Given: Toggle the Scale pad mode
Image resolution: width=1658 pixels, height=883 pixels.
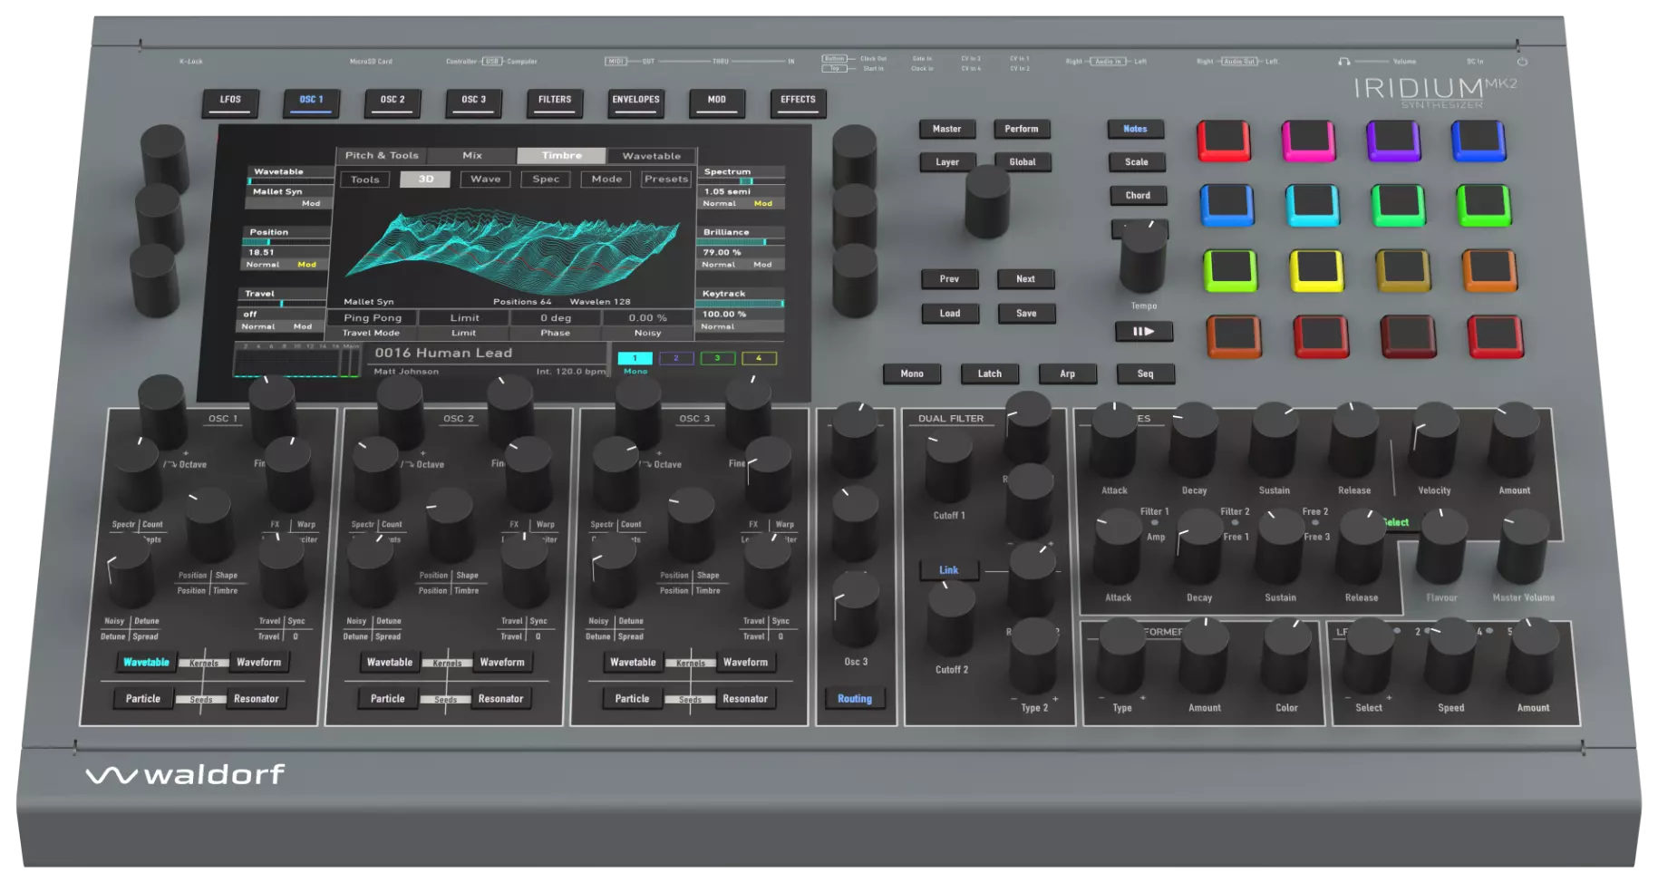Looking at the screenshot, I should point(1137,162).
